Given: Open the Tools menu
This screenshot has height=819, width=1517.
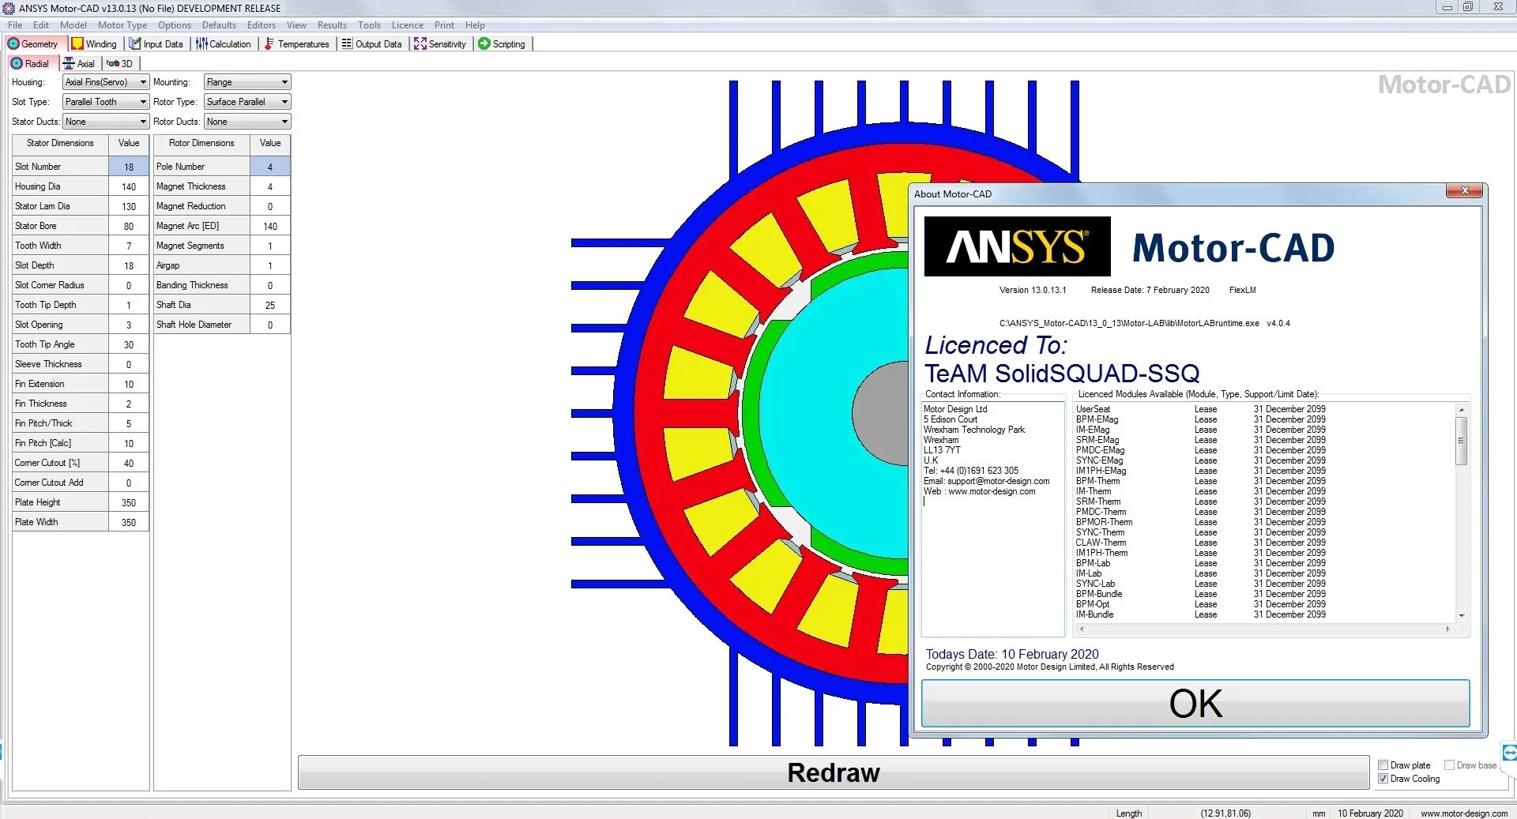Looking at the screenshot, I should pyautogui.click(x=369, y=25).
